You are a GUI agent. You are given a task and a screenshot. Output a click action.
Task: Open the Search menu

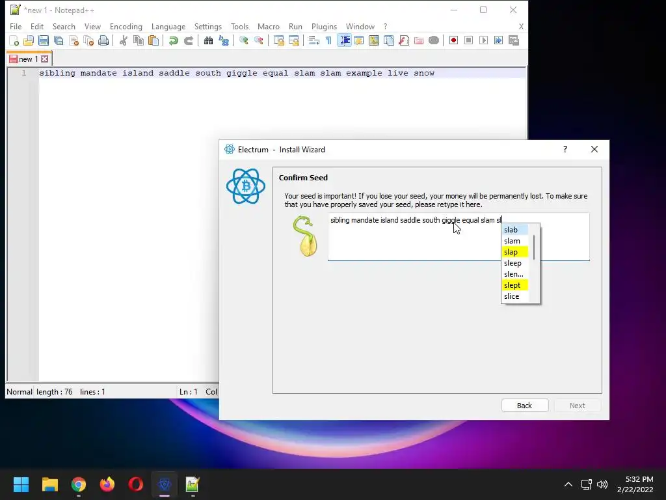(x=64, y=26)
